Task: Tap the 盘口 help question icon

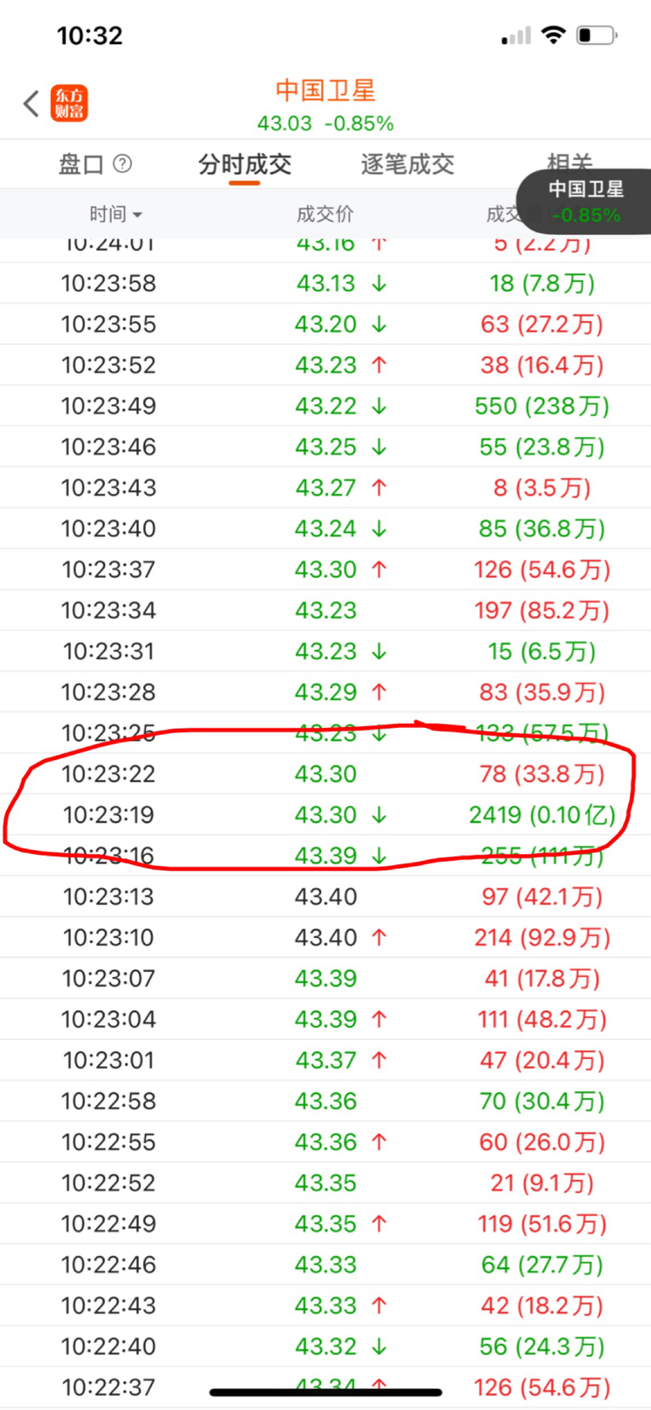Action: point(123,164)
